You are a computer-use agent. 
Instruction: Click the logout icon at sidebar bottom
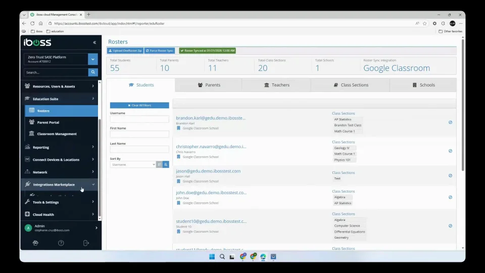click(86, 243)
